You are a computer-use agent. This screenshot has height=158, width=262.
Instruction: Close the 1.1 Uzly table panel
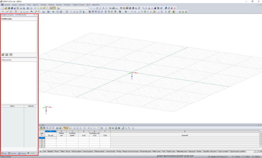pos(261,125)
